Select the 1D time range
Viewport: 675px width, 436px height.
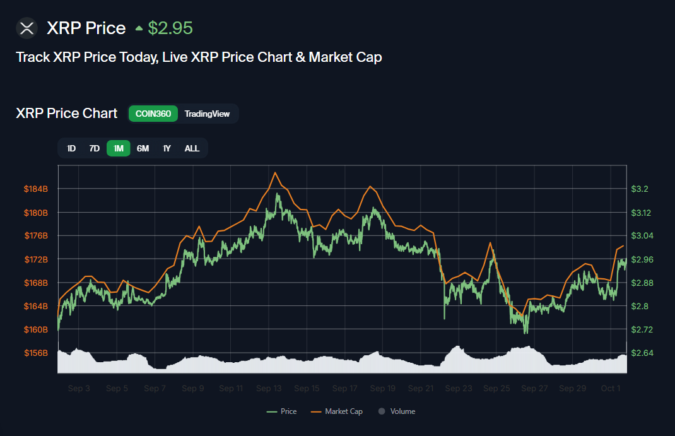click(x=71, y=148)
